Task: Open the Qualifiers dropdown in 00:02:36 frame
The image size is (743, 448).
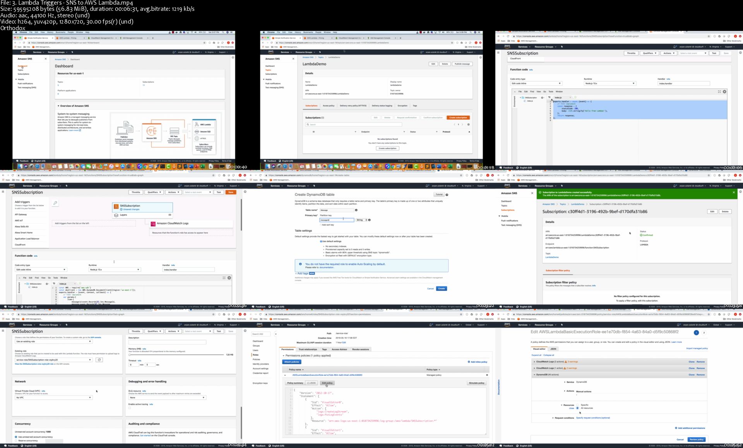Action: (154, 192)
